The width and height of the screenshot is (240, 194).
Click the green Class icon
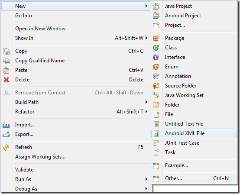[156, 48]
